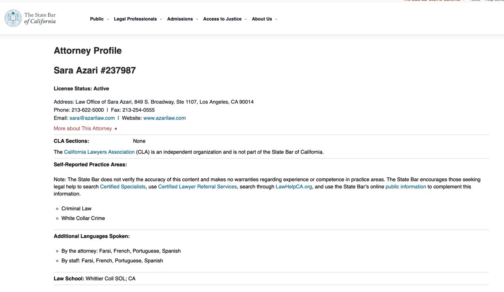The height and width of the screenshot is (292, 504).
Task: Expand the Admissions dropdown chevron
Action: (197, 19)
